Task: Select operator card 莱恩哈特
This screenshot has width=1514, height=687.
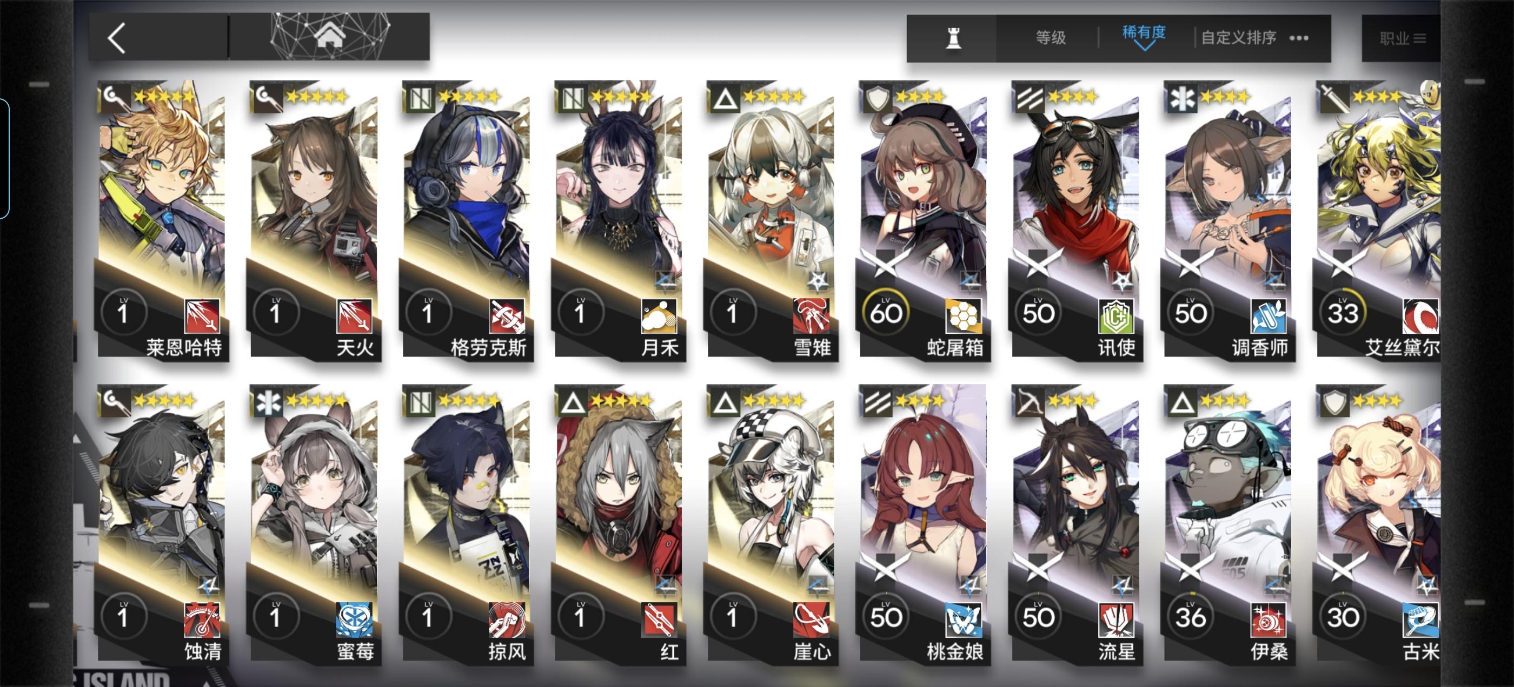Action: click(162, 220)
